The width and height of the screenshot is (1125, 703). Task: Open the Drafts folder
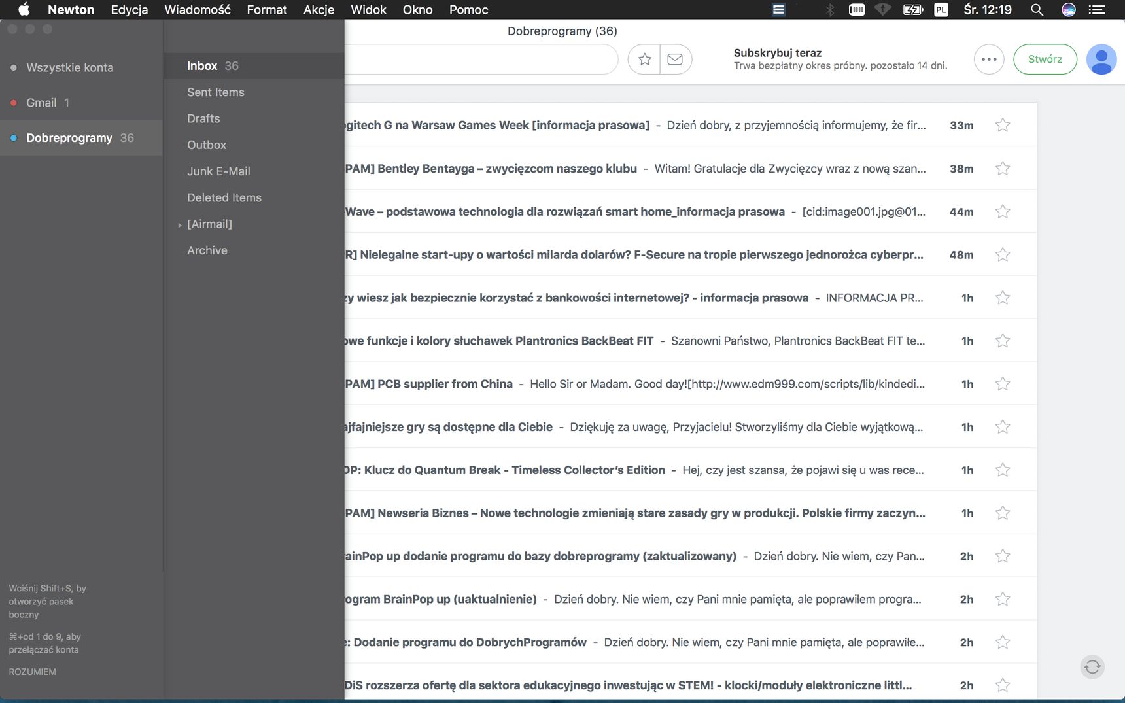click(254, 118)
